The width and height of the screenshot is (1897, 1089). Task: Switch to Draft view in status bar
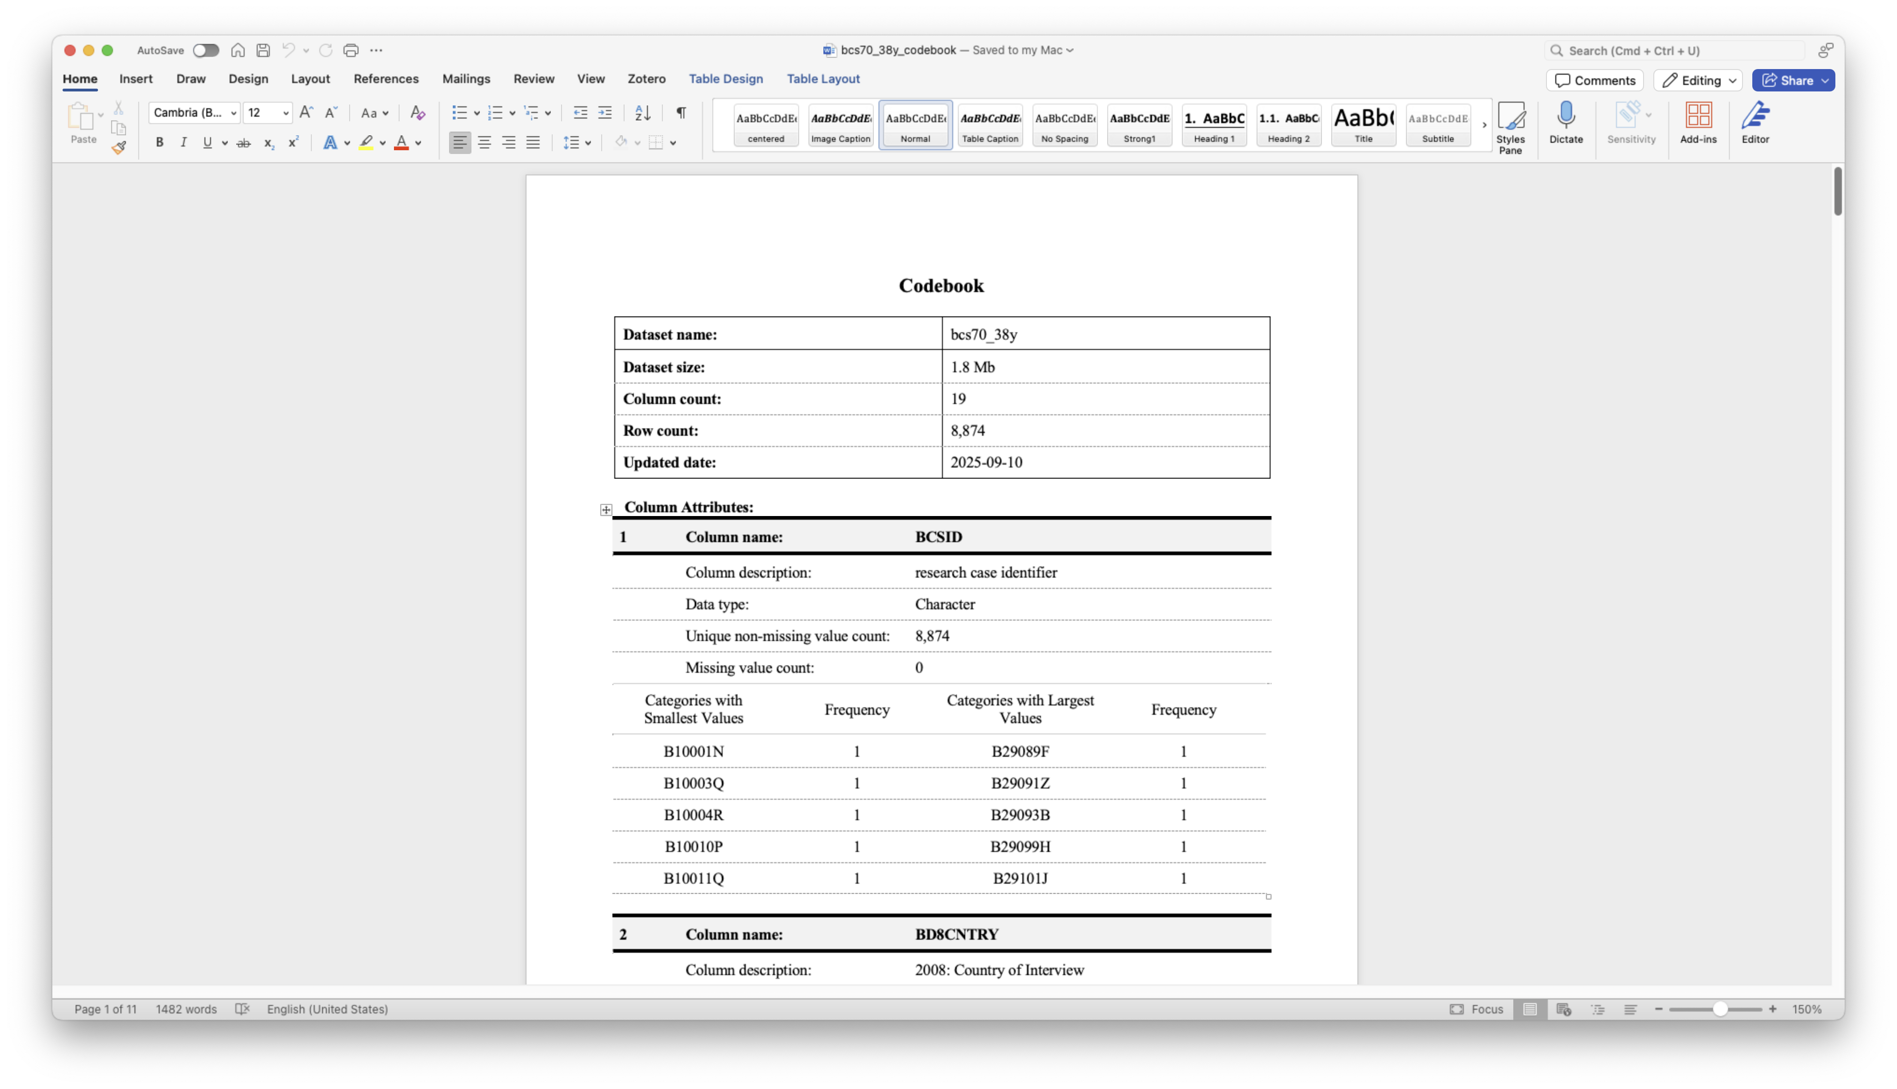pos(1631,1009)
